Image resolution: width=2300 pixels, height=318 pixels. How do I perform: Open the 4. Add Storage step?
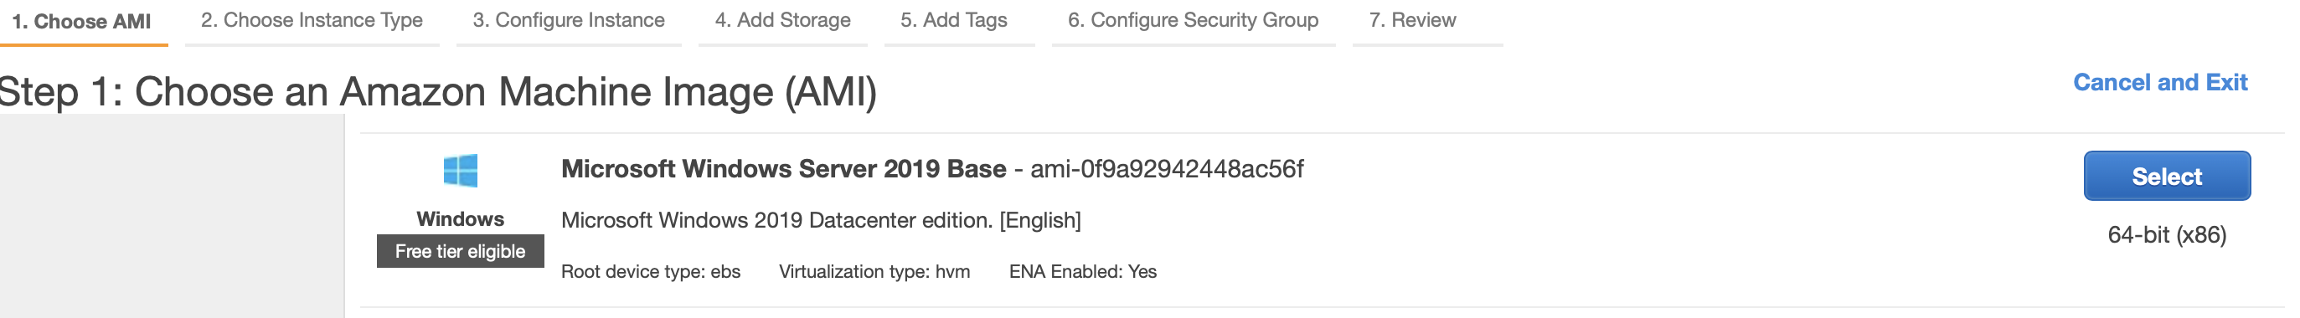tap(782, 21)
